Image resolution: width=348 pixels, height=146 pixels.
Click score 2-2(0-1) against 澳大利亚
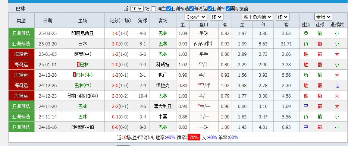coord(120,107)
